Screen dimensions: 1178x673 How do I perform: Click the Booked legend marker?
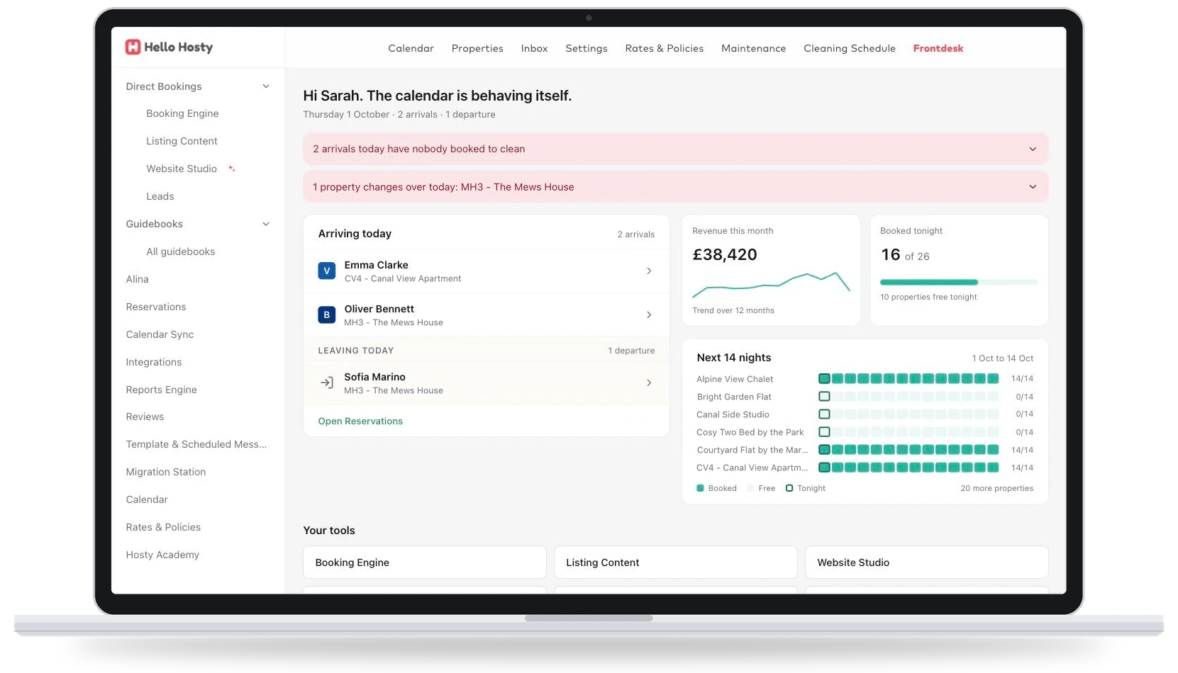[700, 488]
